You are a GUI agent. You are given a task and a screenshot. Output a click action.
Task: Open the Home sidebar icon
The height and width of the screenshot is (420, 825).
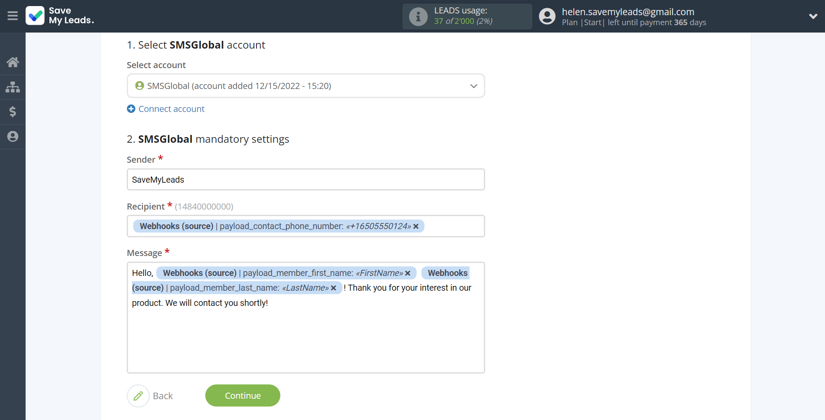[x=13, y=62]
